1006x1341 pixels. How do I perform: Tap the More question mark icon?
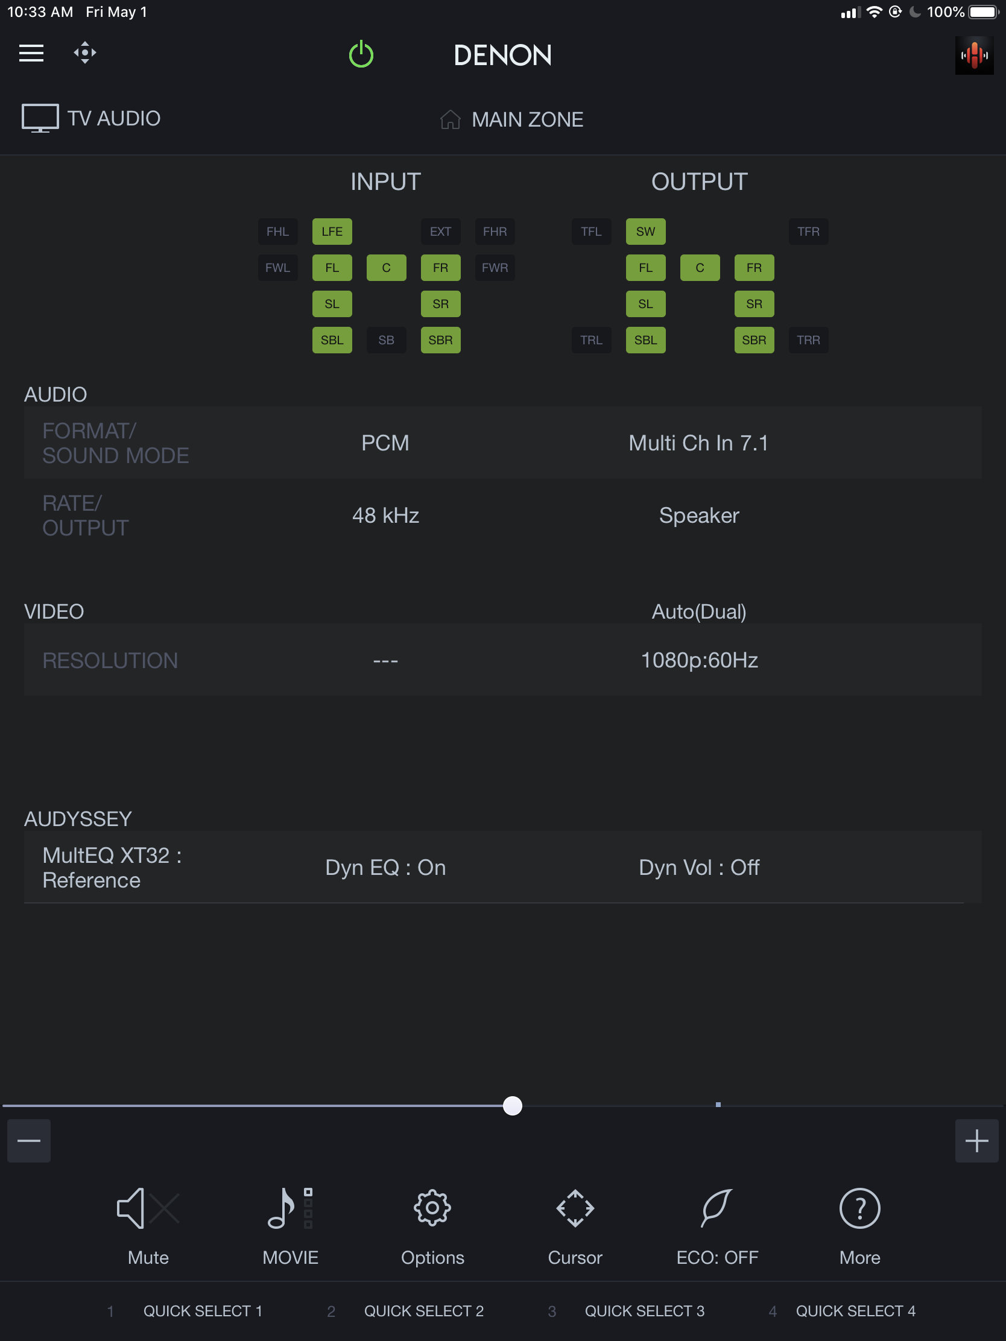859,1225
